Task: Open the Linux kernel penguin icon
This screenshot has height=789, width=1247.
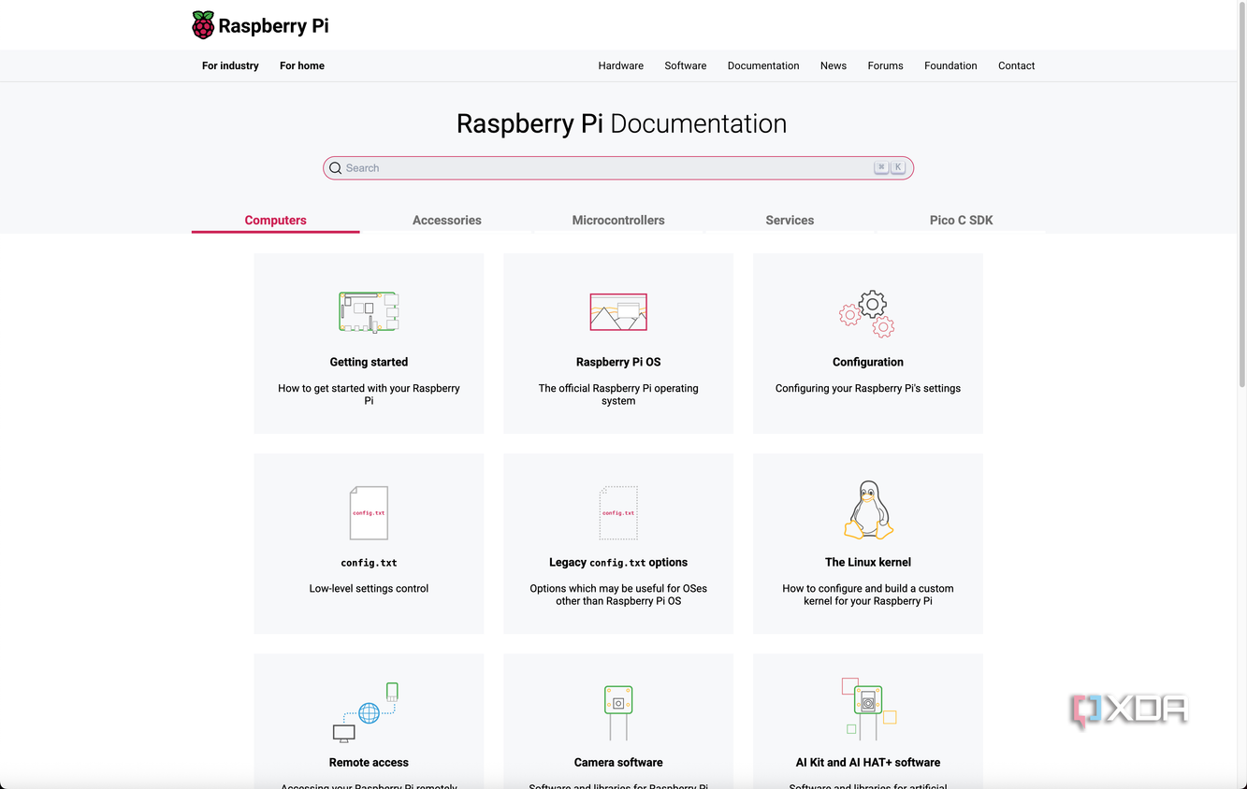Action: (x=868, y=510)
